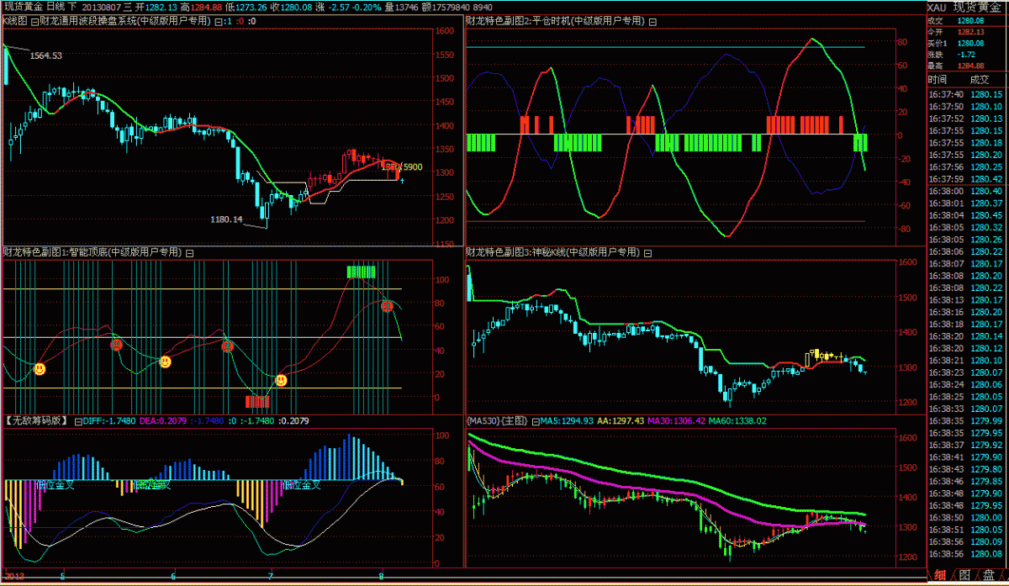Toggle the 神秘K线 sub-chart collapse box
The height and width of the screenshot is (586, 1009).
pyautogui.click(x=647, y=252)
